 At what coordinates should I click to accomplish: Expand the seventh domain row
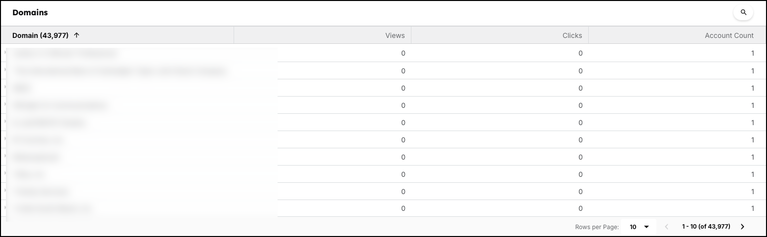click(x=5, y=156)
